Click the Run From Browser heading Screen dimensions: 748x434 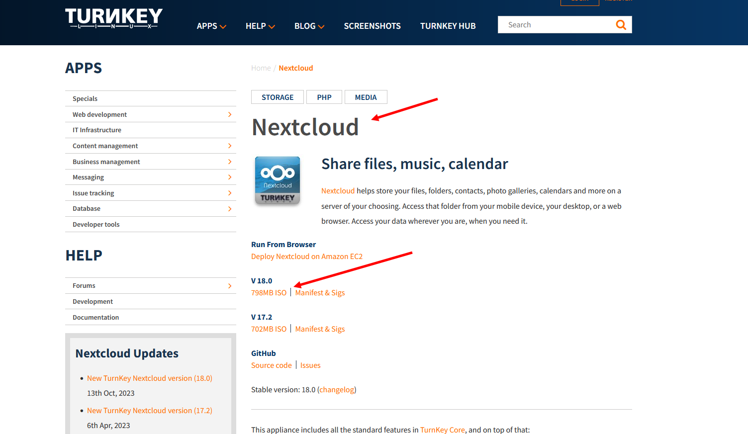pos(283,245)
